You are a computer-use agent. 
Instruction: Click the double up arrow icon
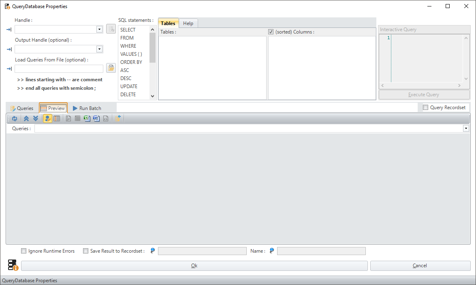[x=26, y=118]
